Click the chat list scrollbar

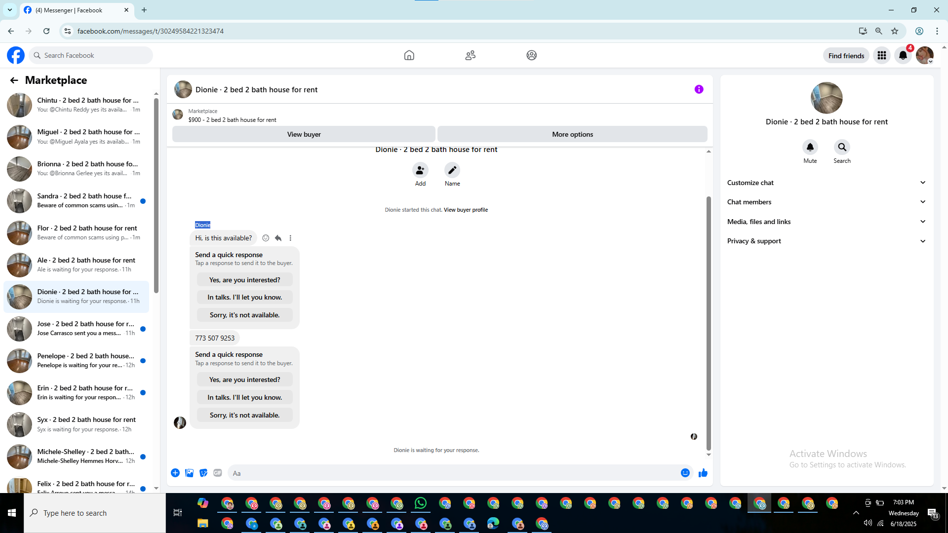tap(156, 195)
